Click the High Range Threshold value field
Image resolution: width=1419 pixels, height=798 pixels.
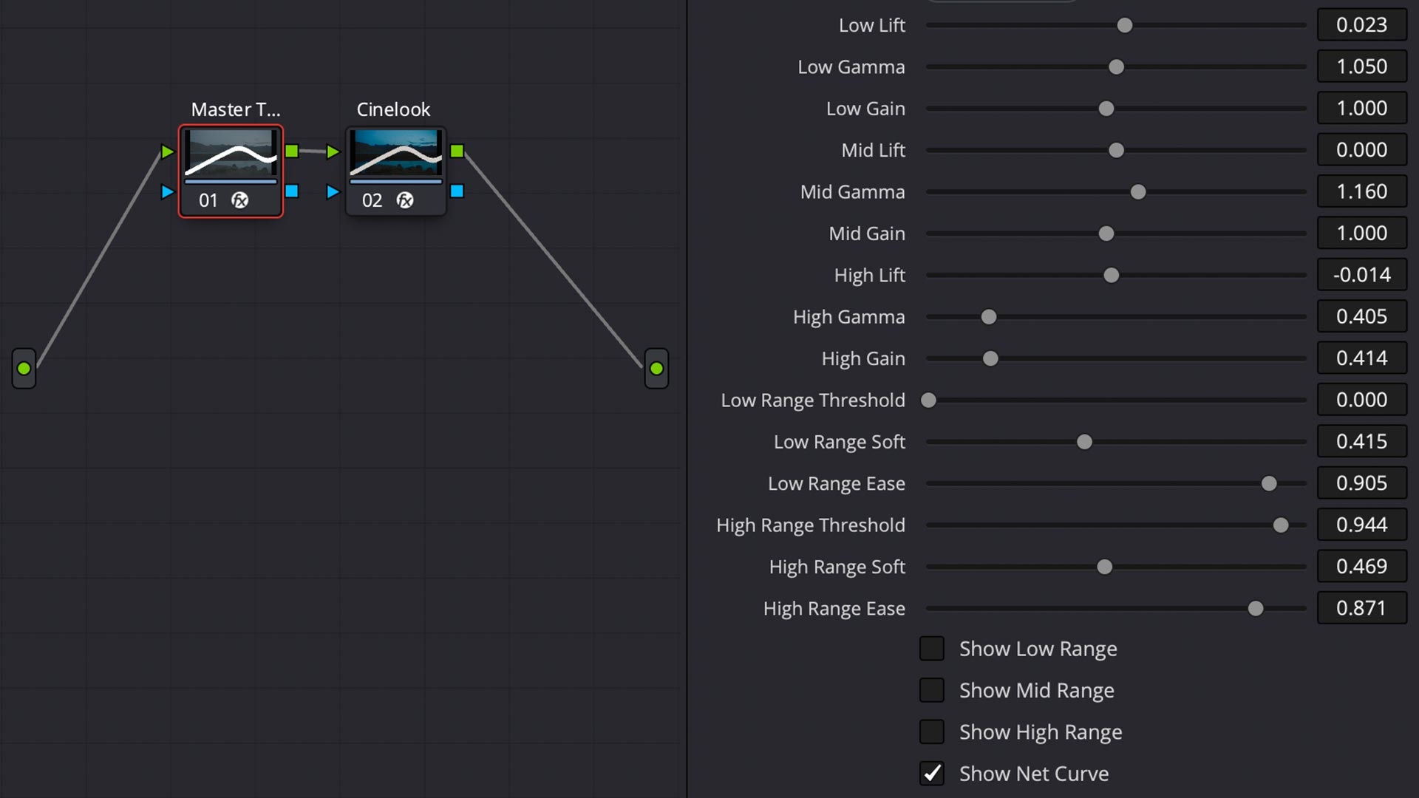point(1362,525)
